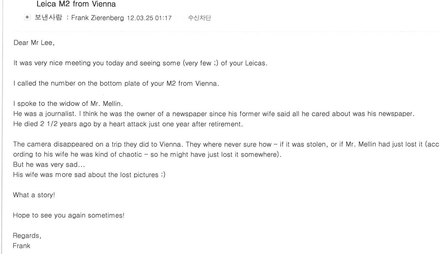Click the line about the lost pictures

point(89,175)
